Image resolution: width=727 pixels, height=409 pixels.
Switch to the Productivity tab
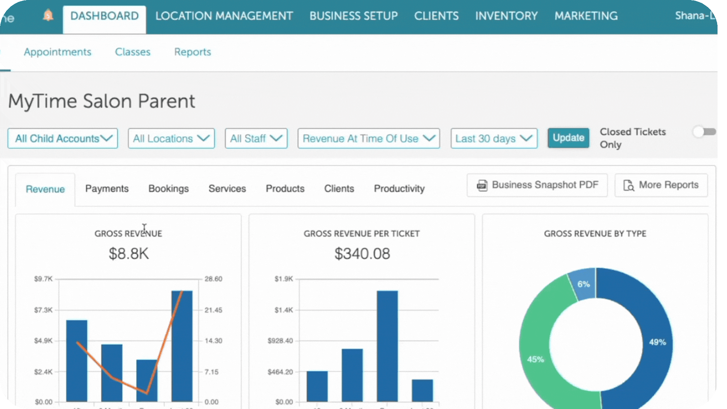[399, 189]
